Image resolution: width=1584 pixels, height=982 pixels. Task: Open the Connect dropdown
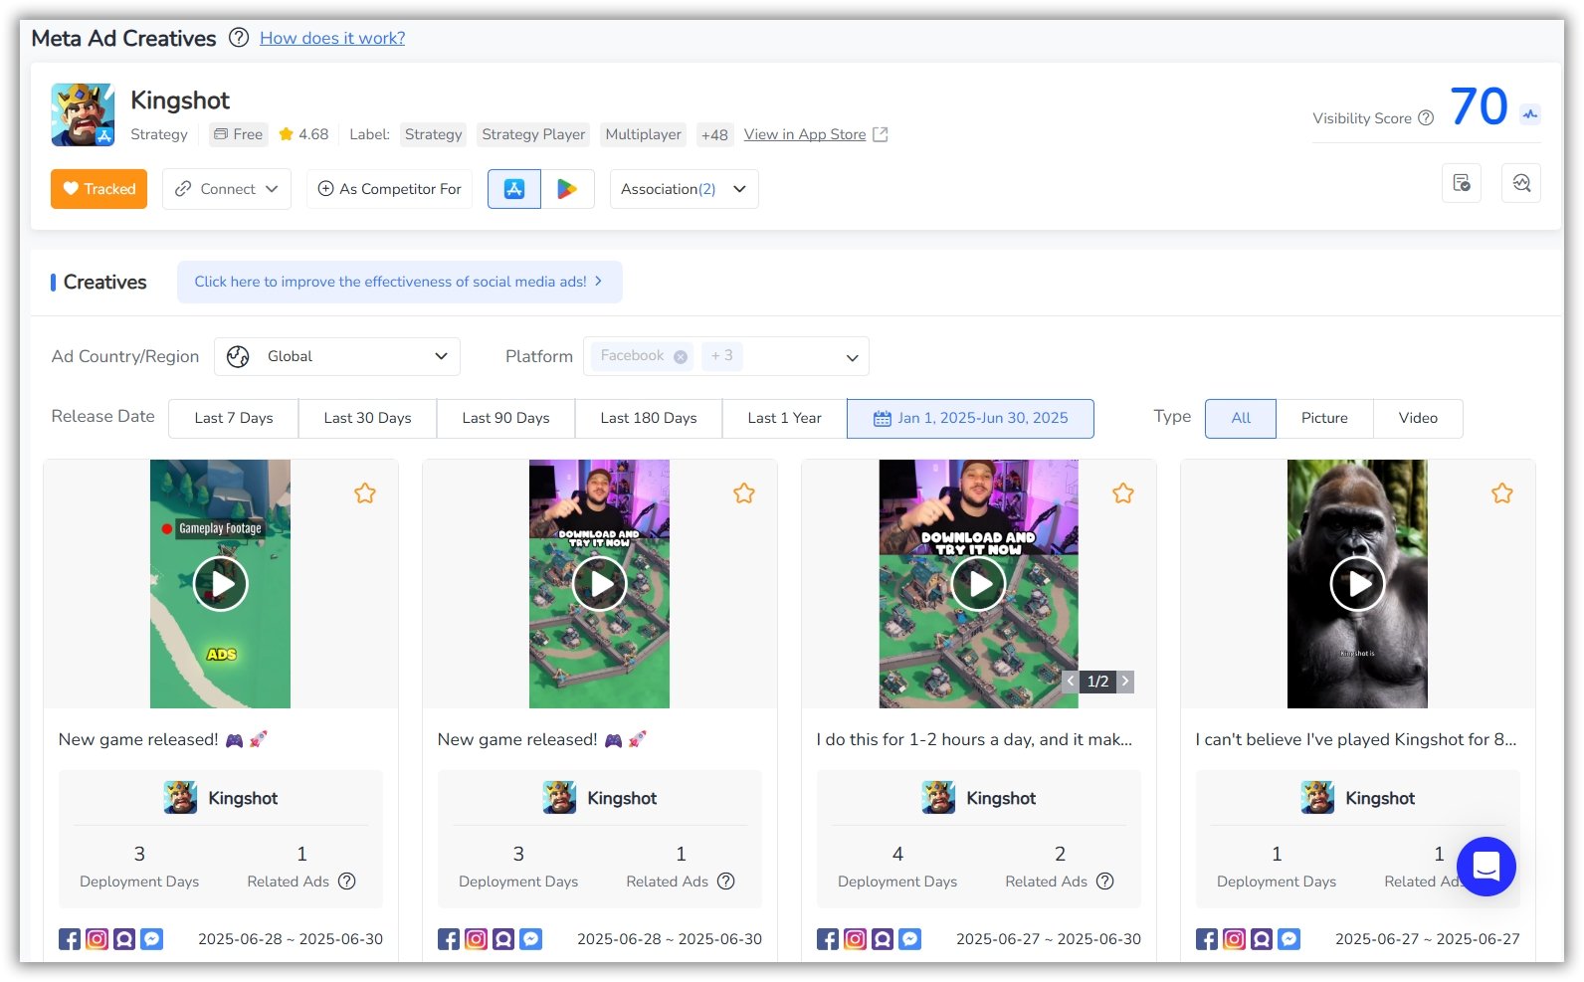pyautogui.click(x=227, y=189)
